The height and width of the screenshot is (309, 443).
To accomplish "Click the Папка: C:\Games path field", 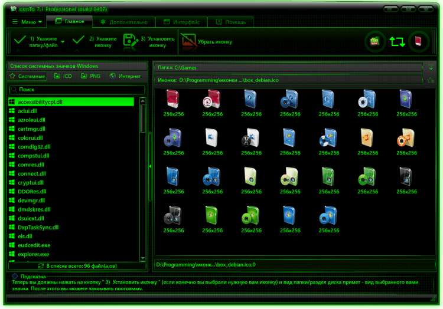I will click(x=288, y=68).
